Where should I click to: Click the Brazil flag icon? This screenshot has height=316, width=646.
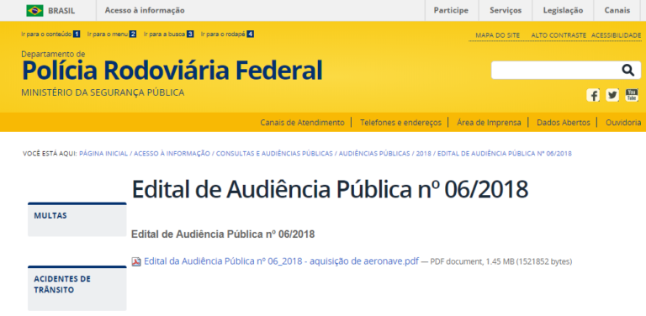coord(35,11)
